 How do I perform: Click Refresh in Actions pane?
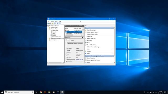click(89, 51)
